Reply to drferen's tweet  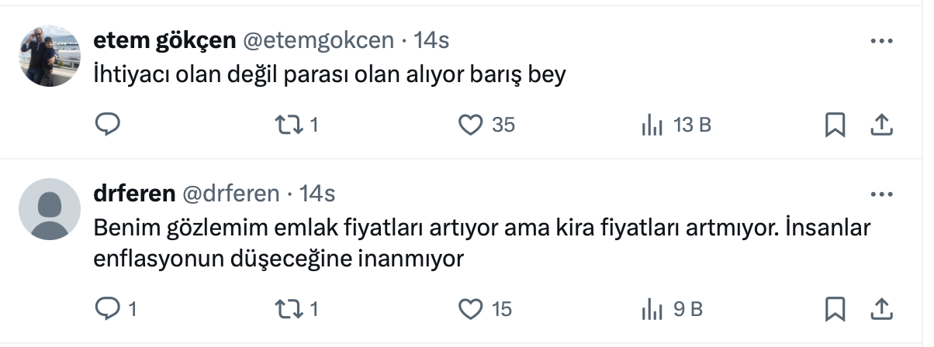click(x=107, y=309)
